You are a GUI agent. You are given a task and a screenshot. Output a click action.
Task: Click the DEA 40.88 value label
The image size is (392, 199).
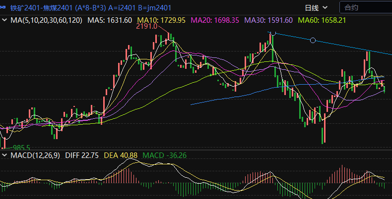(121, 155)
